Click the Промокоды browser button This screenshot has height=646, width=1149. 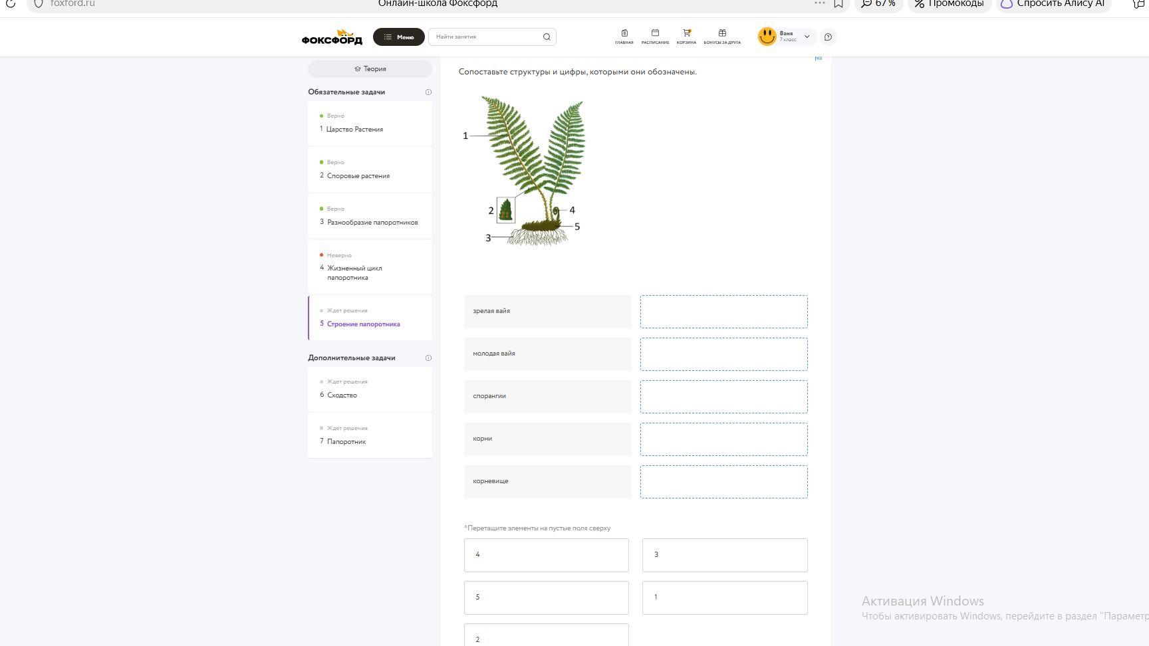[949, 3]
